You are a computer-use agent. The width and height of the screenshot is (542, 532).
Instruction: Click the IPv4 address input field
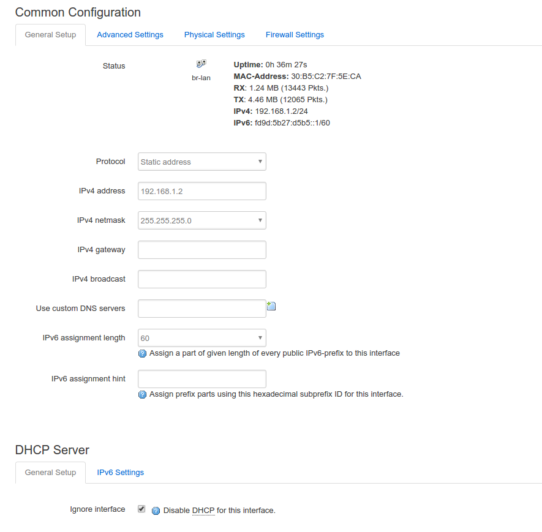pos(202,191)
